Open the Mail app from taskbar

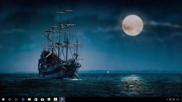42,99
